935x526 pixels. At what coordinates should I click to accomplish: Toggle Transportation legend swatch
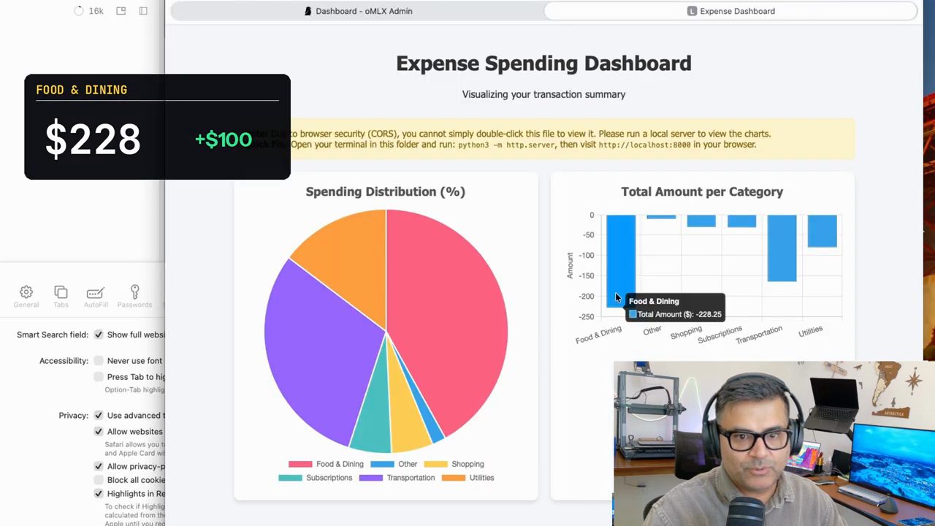(x=371, y=478)
